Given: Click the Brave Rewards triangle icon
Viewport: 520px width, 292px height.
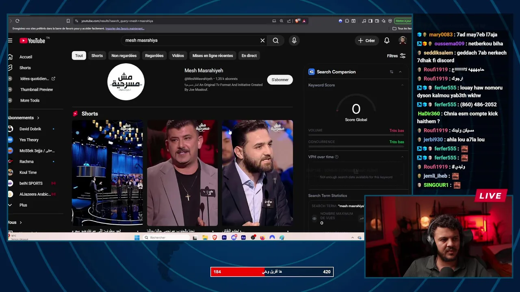Looking at the screenshot, I should pyautogui.click(x=304, y=21).
